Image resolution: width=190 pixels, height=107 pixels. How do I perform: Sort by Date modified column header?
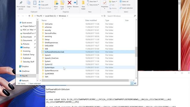coord(91,21)
